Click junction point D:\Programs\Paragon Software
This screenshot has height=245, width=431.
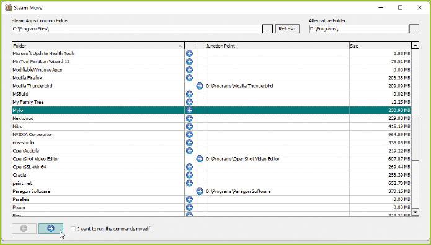[x=238, y=191]
